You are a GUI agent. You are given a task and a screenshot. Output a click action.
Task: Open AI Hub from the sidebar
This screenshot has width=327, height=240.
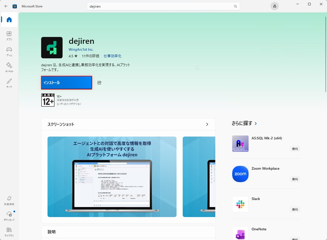9,67
